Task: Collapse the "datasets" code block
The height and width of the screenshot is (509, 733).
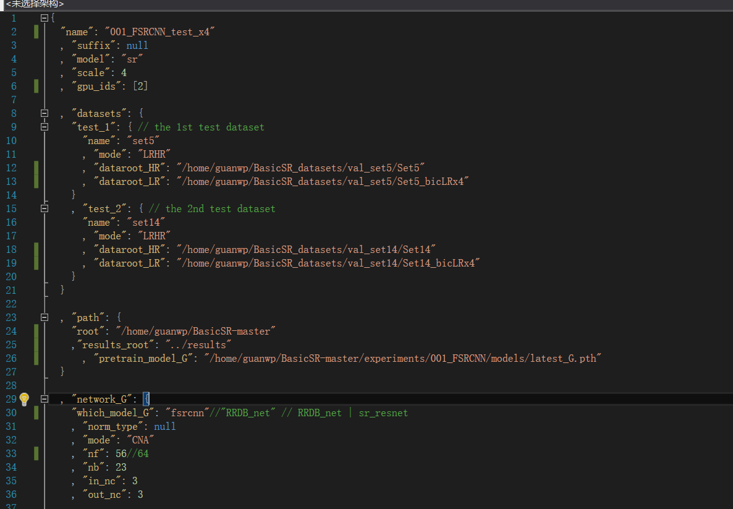Action: click(44, 113)
